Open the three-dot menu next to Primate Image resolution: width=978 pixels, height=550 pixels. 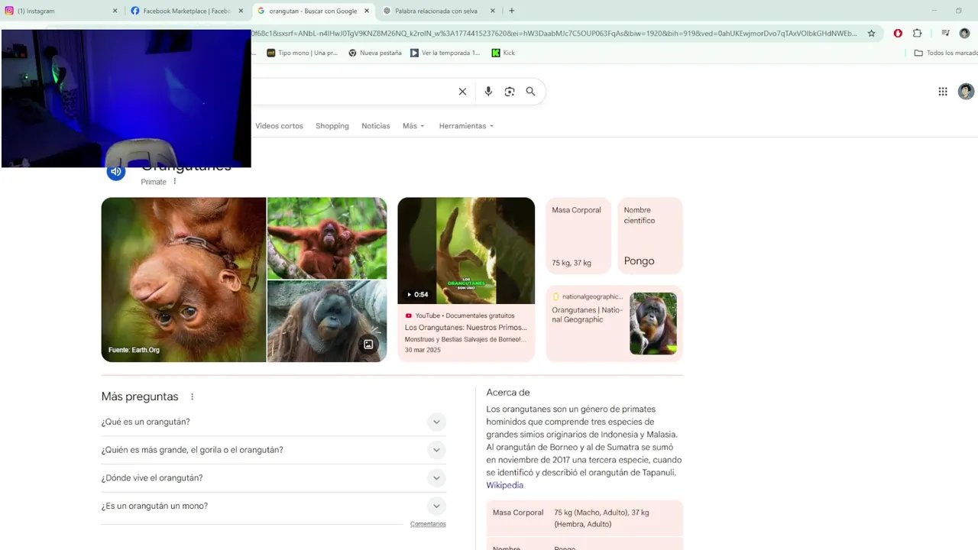coord(175,182)
